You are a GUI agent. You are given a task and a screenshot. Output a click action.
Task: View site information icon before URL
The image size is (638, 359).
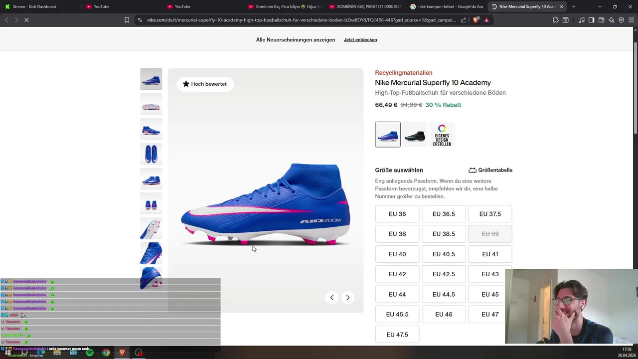(140, 20)
